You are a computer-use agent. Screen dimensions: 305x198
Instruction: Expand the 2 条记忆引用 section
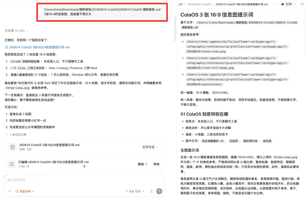tap(16, 135)
